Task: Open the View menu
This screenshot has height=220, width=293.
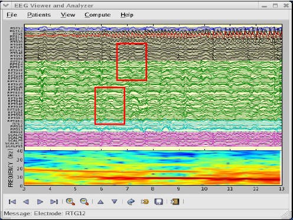Action: coord(68,15)
